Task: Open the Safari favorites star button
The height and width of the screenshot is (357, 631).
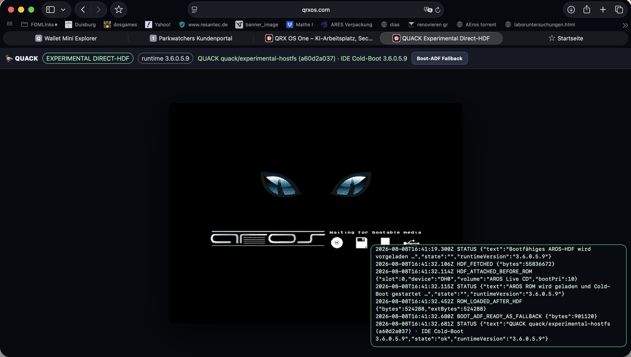Action: coord(119,9)
